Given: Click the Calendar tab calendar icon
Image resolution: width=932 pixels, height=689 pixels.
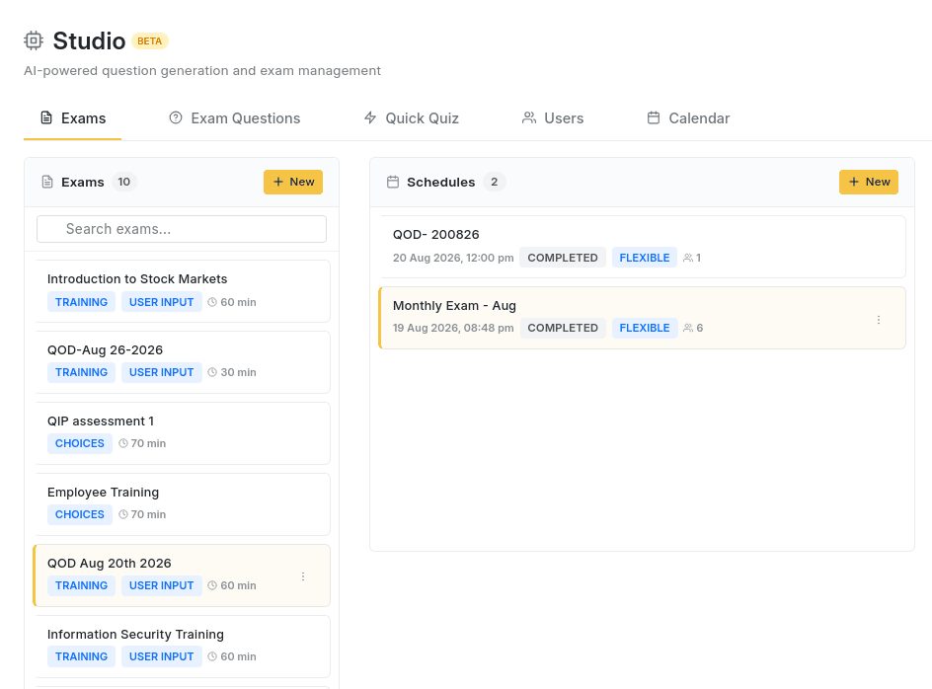Looking at the screenshot, I should coord(654,117).
